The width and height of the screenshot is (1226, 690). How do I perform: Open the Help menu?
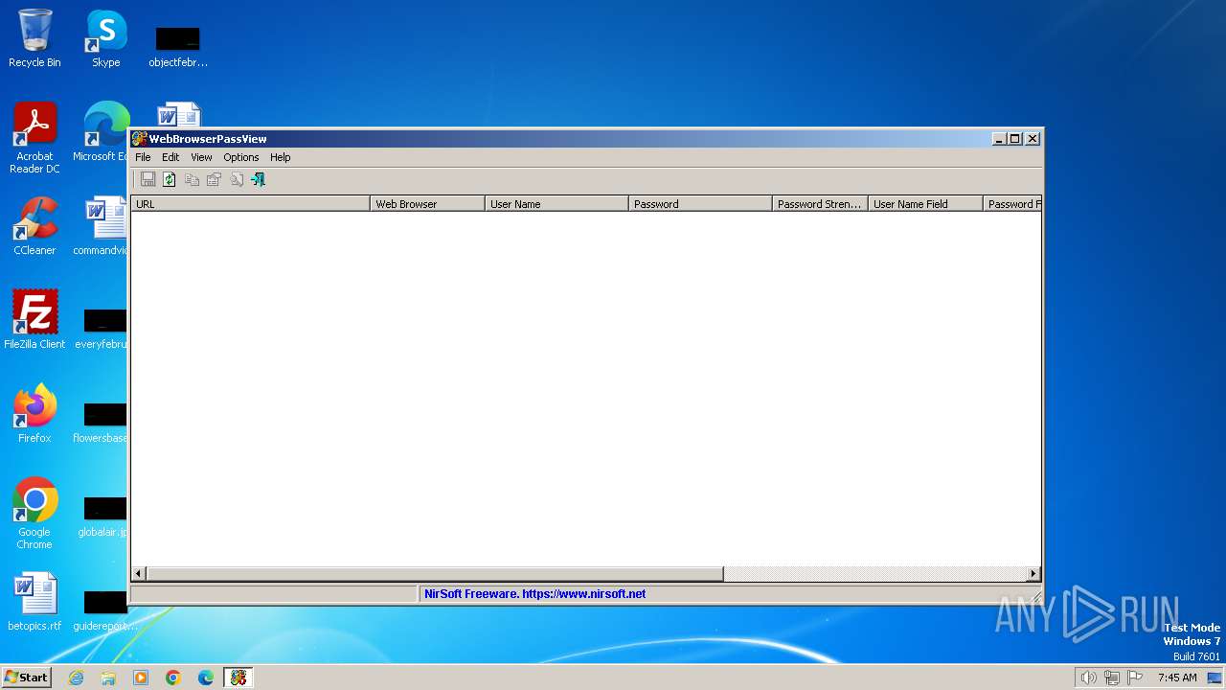point(281,157)
